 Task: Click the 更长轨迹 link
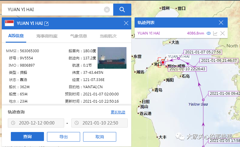pyautogui.click(x=118, y=112)
